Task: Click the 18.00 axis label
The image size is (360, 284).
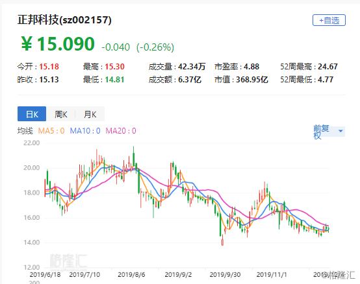Action: coord(31,193)
